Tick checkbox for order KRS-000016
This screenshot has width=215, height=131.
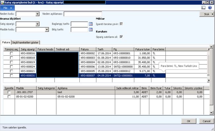coord(12,53)
